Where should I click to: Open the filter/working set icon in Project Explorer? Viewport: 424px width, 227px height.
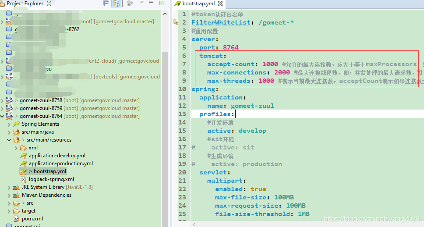point(130,4)
